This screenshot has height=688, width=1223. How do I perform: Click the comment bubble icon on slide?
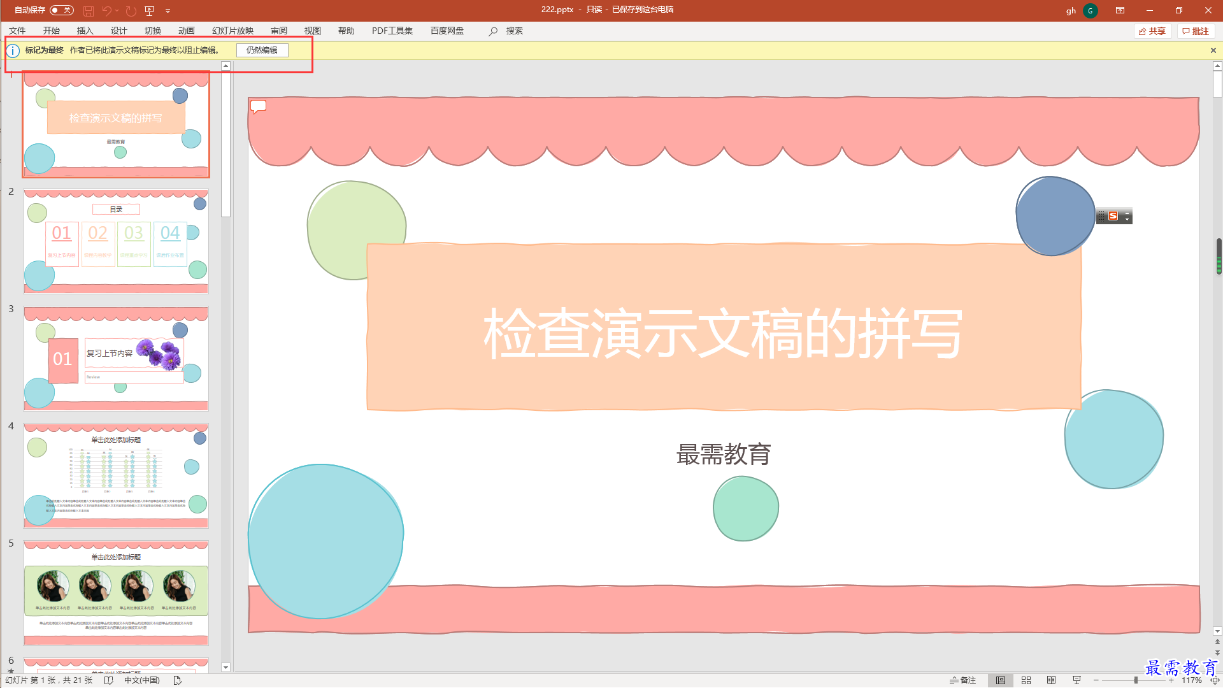point(258,106)
